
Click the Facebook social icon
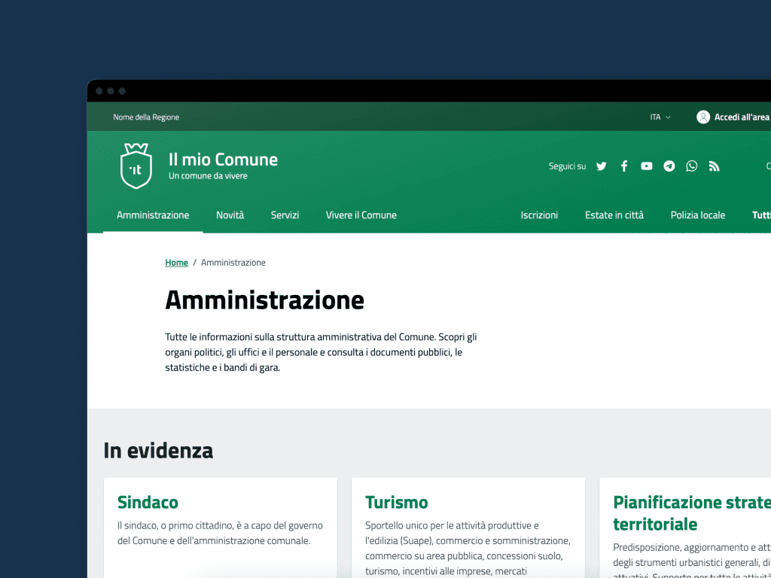pyautogui.click(x=623, y=166)
